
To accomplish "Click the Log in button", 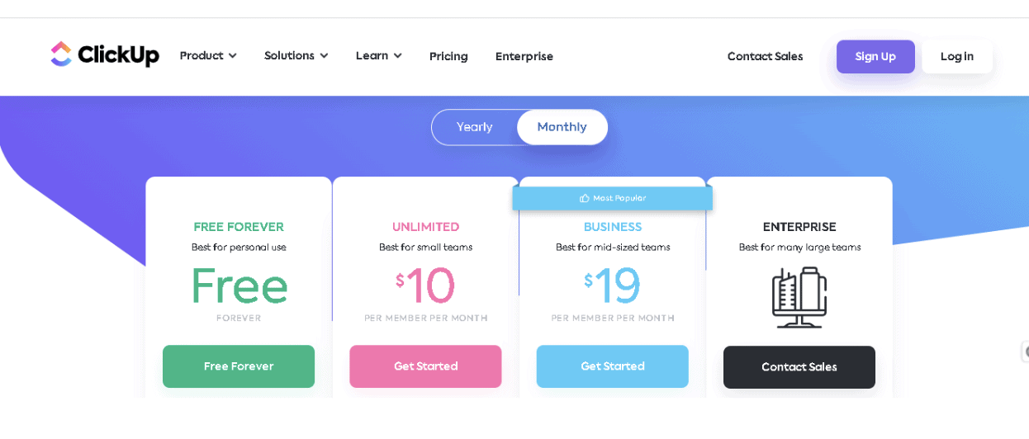I will pos(956,57).
